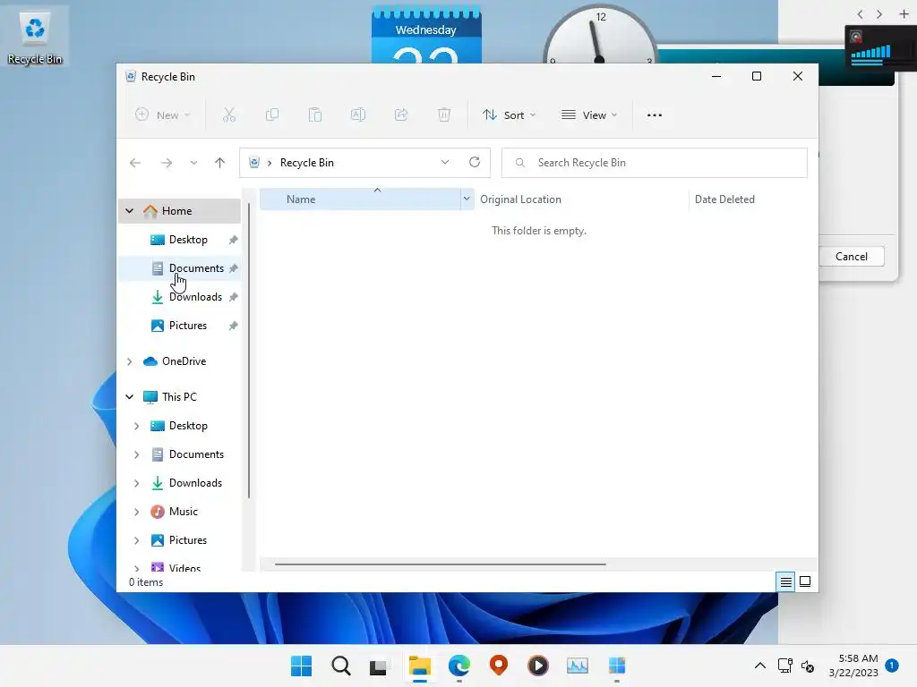Select Videos folder in navigation pane
Screen dimensions: 917x687
179,566
